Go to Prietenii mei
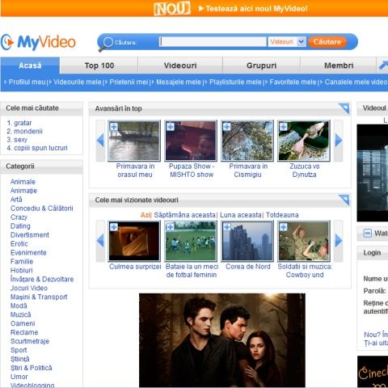This screenshot has height=388, width=388. 129,82
